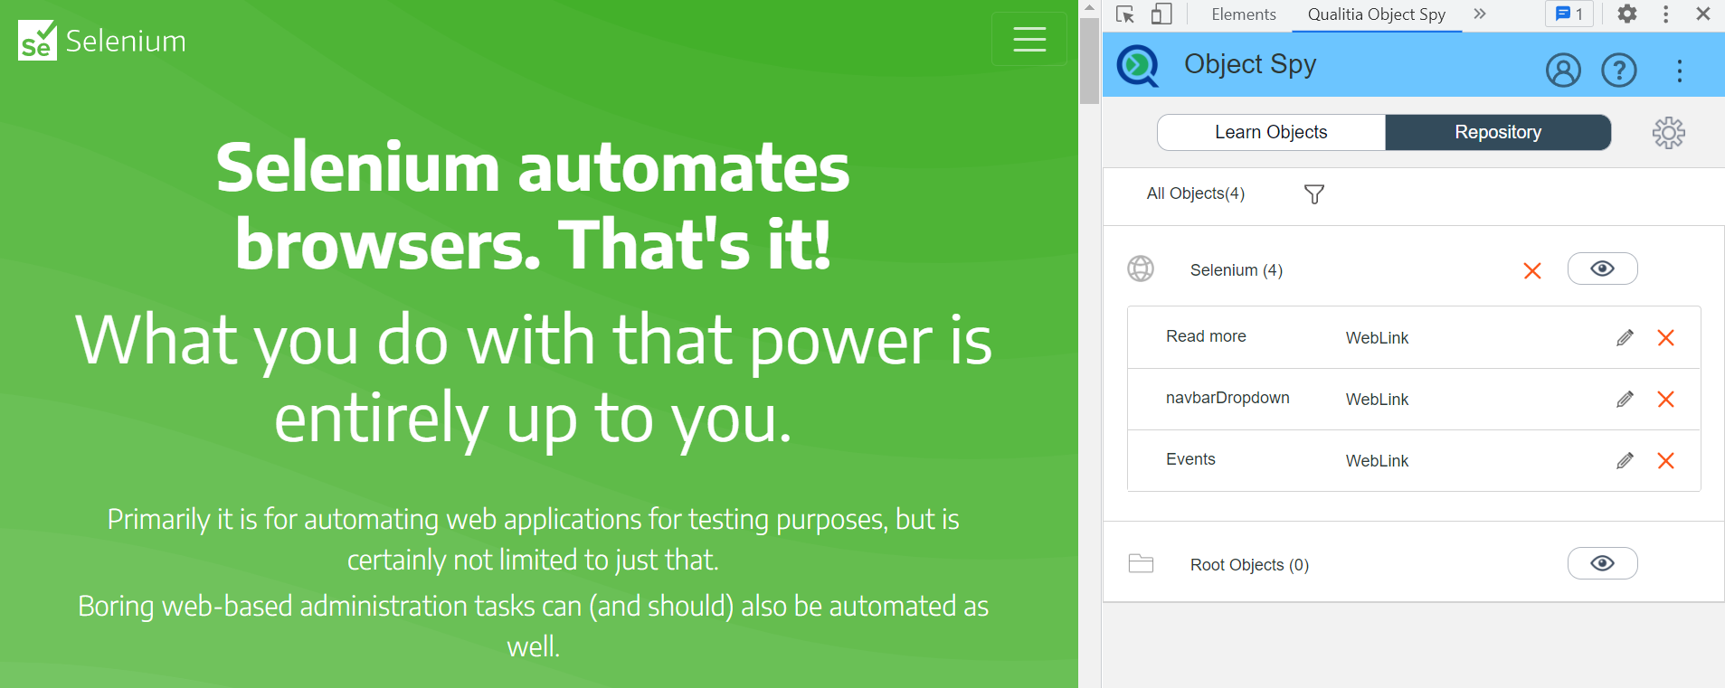Switch to the Learn Objects tab
The width and height of the screenshot is (1725, 688).
1270,132
